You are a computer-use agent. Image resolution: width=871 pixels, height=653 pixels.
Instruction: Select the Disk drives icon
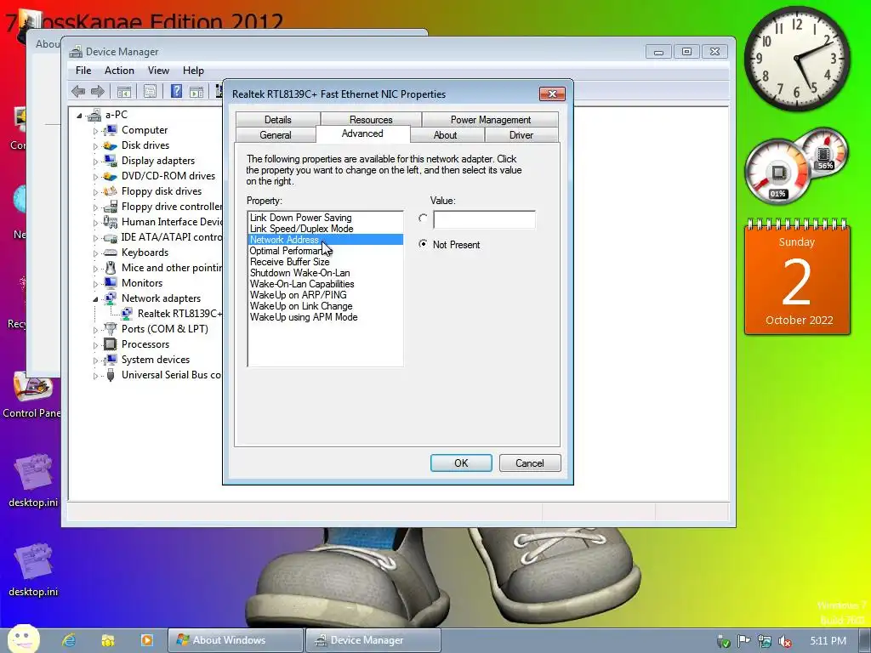pos(111,145)
